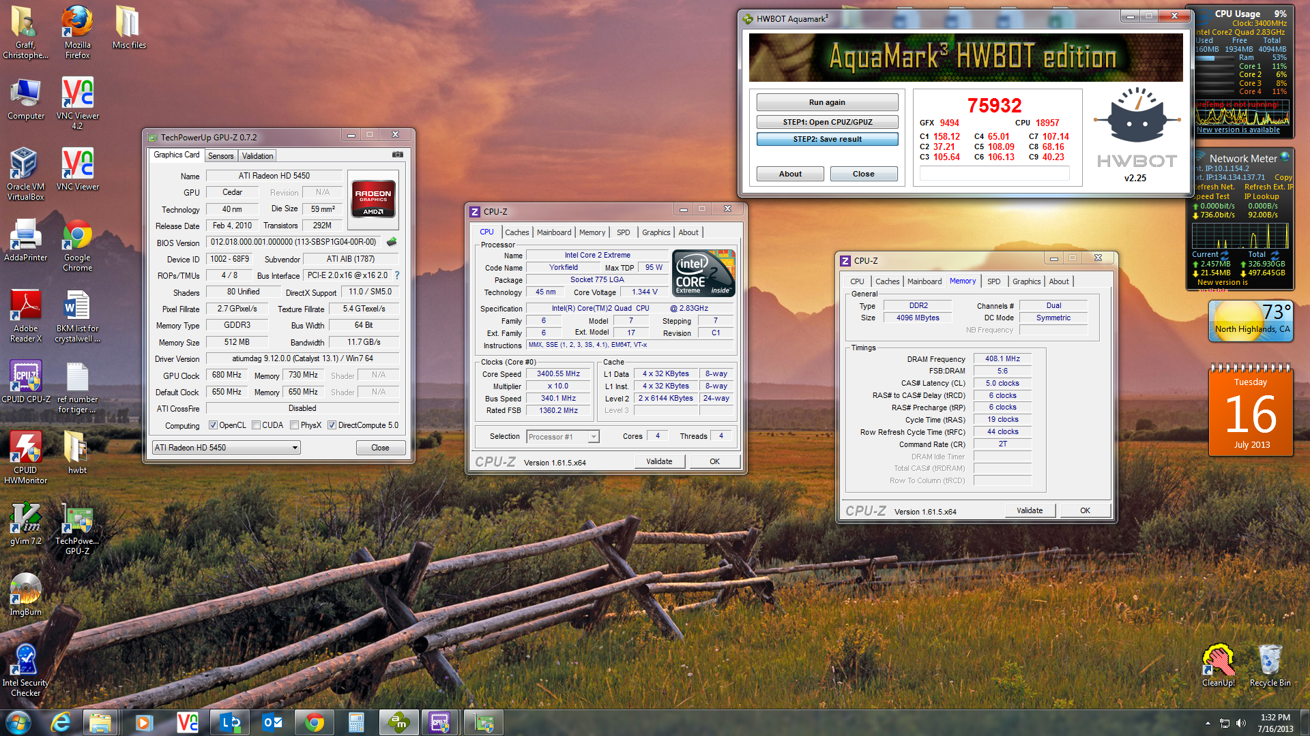Click GPU-Z screenshot camera icon
The image size is (1310, 736).
pyautogui.click(x=397, y=155)
